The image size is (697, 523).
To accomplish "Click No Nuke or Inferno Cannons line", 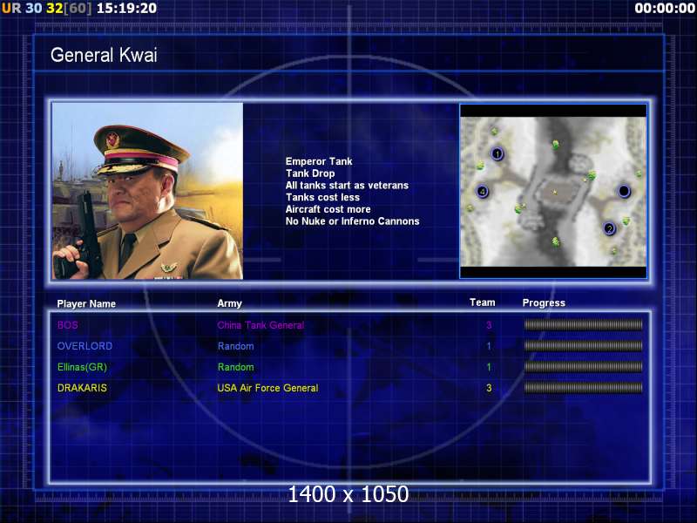I will [x=352, y=221].
